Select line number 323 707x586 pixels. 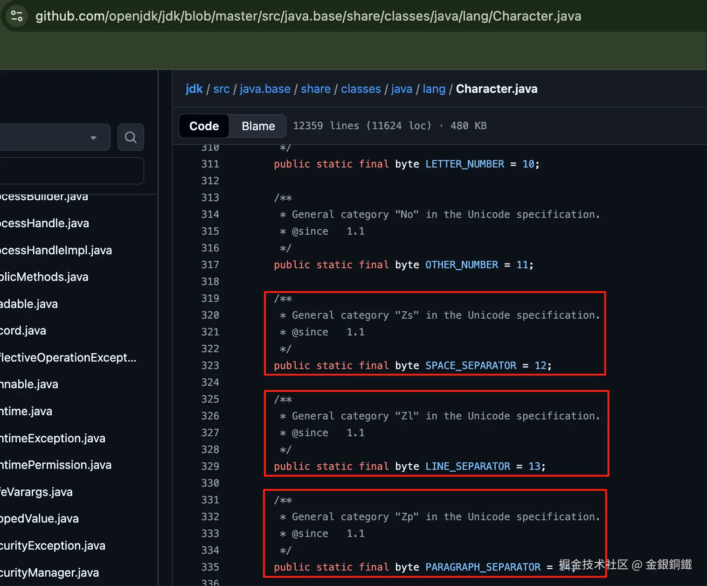pos(210,365)
